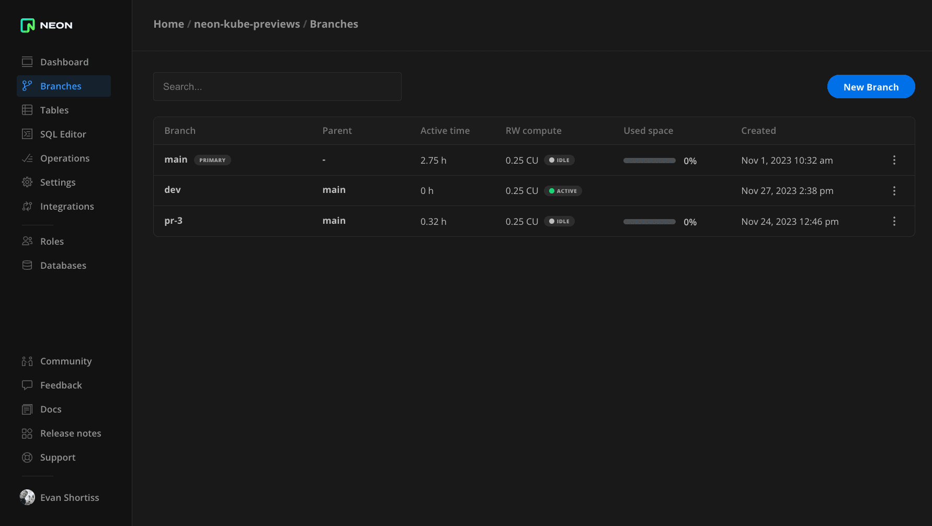Select Branches in the sidebar menu
This screenshot has height=526, width=932.
pos(61,86)
